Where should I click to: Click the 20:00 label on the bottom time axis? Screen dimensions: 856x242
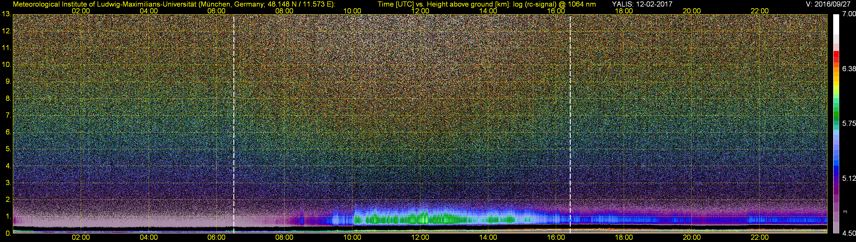(x=692, y=238)
